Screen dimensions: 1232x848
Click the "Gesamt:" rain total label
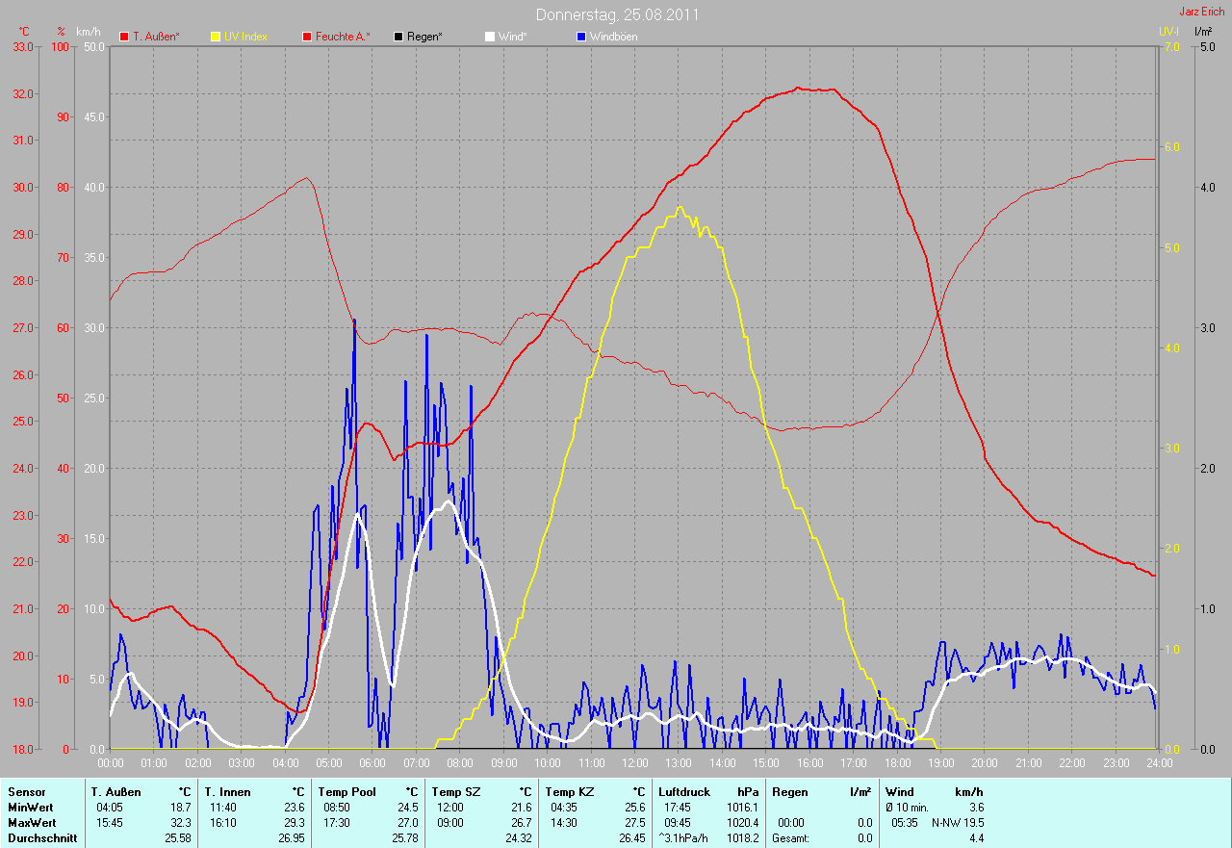pyautogui.click(x=790, y=838)
